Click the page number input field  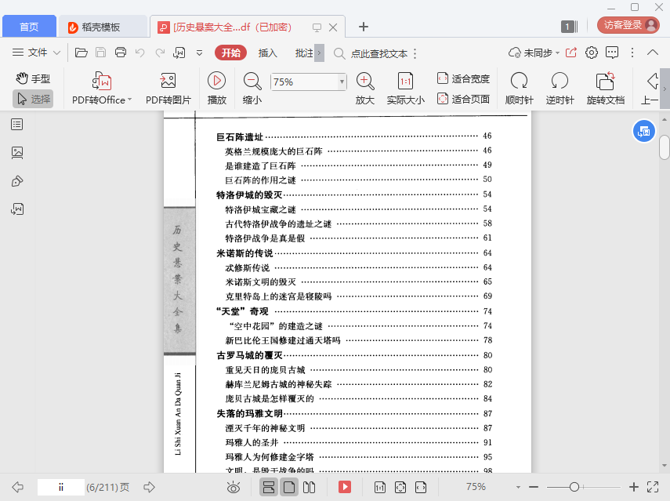(60, 488)
